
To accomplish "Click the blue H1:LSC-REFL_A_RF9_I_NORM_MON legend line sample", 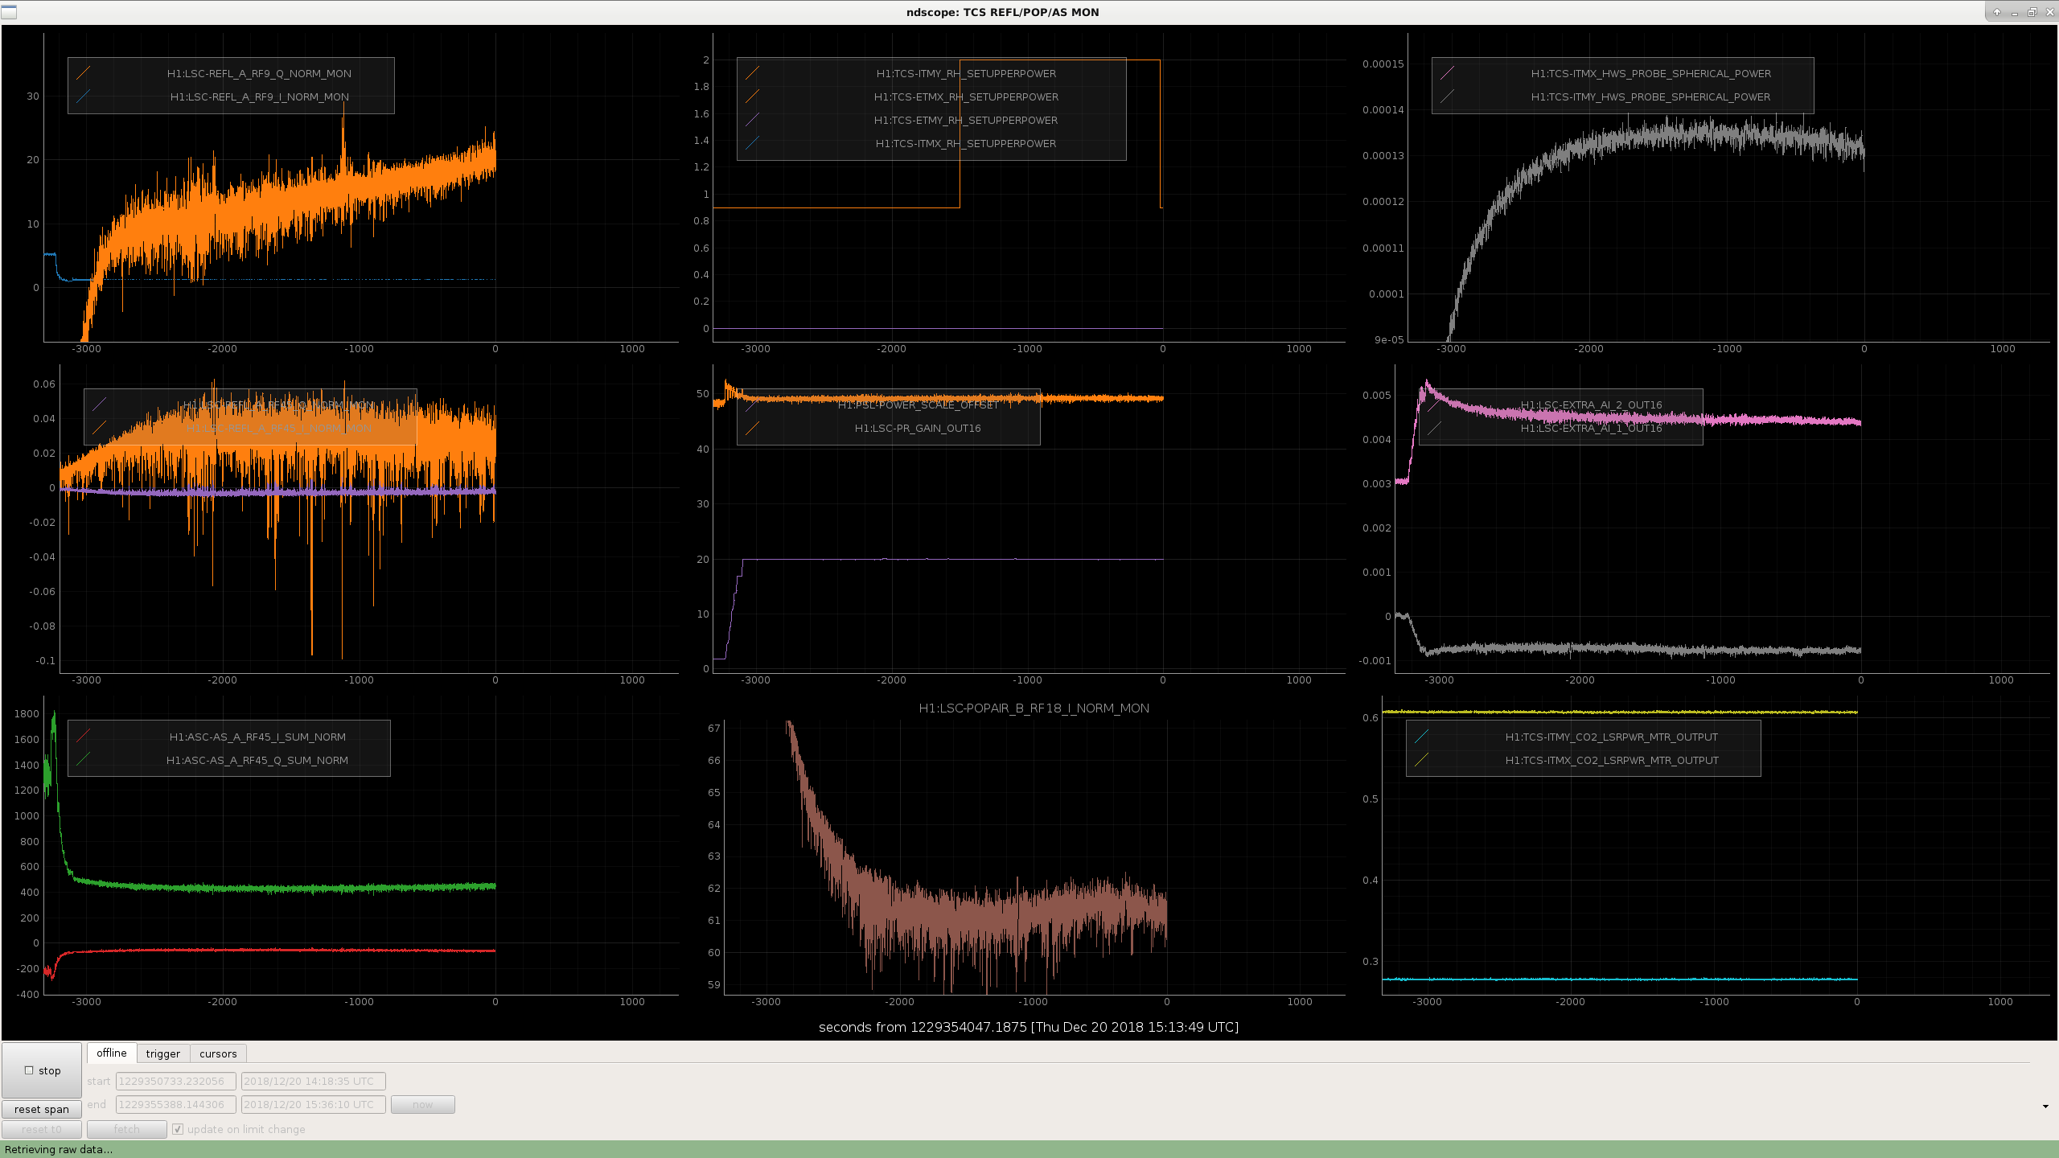I will 83,96.
